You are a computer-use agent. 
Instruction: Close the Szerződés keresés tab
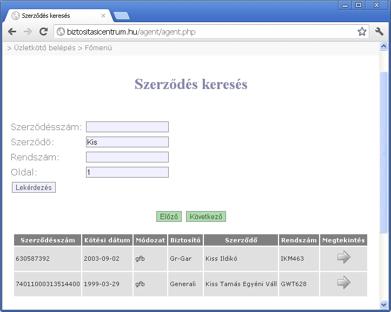103,16
